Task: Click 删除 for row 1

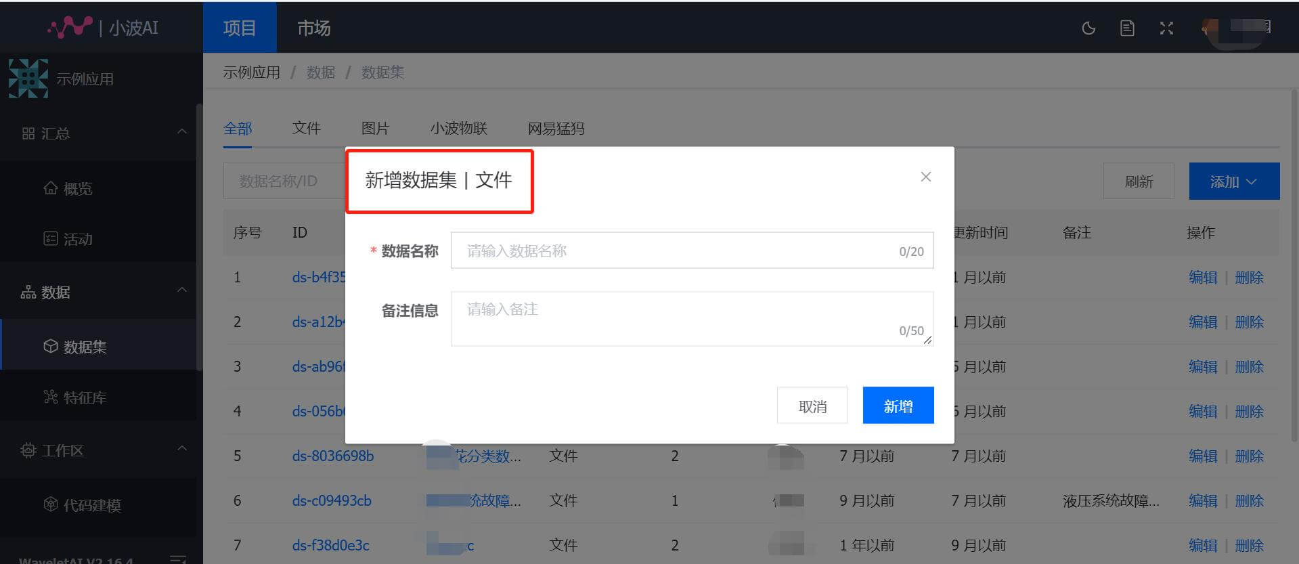Action: coord(1250,277)
